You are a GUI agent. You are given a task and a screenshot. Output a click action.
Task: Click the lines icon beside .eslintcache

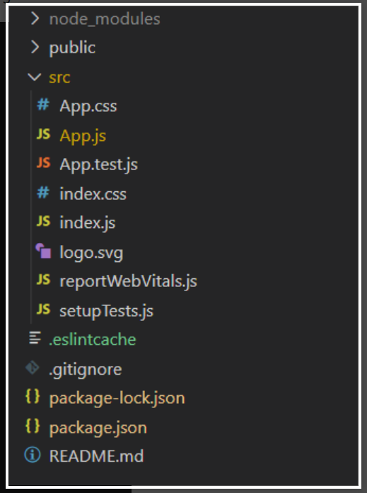35,339
